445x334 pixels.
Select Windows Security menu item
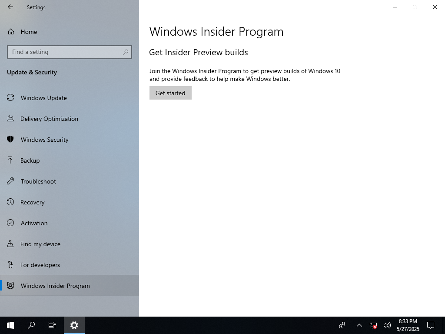[70, 140]
